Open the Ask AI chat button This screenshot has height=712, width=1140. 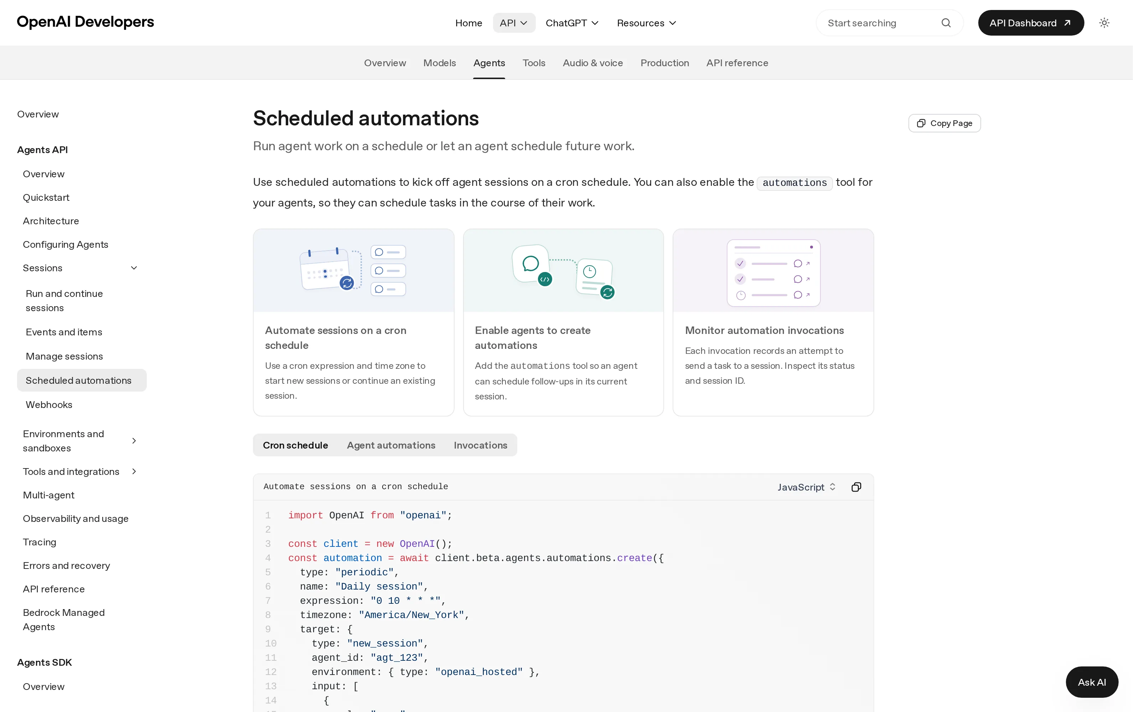pos(1092,682)
